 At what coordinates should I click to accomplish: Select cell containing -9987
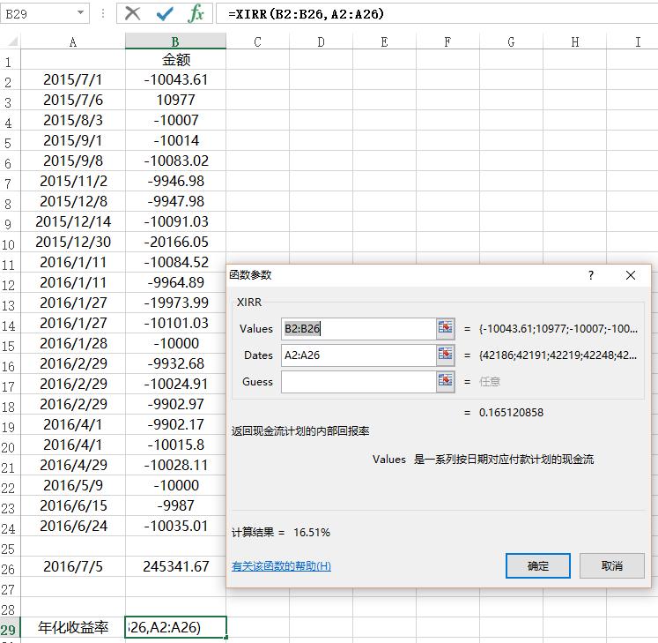click(175, 506)
